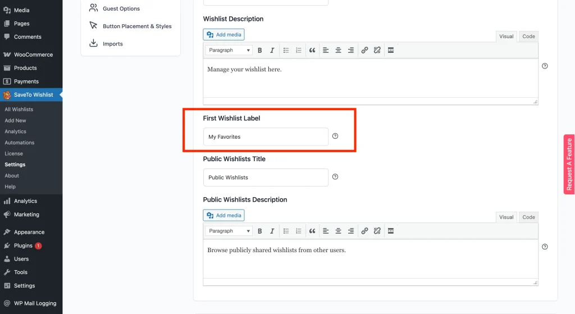Remove link in Wishlist Description editor
The width and height of the screenshot is (575, 314).
pos(377,50)
